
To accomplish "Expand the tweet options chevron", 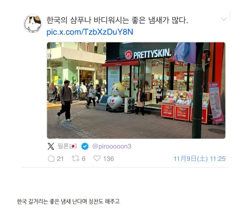I will [224, 19].
